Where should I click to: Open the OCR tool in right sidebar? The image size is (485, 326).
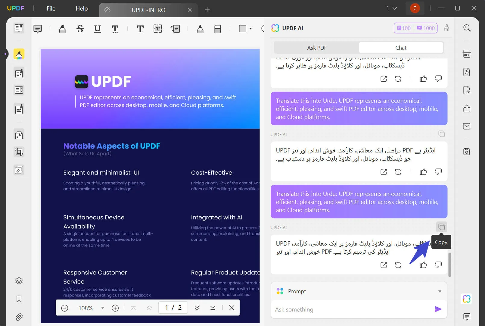pos(467,54)
